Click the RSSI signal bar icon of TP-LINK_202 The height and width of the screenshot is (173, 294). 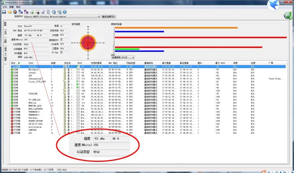pos(78,100)
